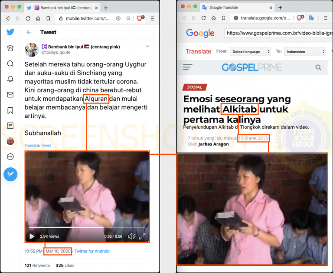Image resolution: width=333 pixels, height=273 pixels.
Task: Open Gospel Prime search icon
Action: 318,67
